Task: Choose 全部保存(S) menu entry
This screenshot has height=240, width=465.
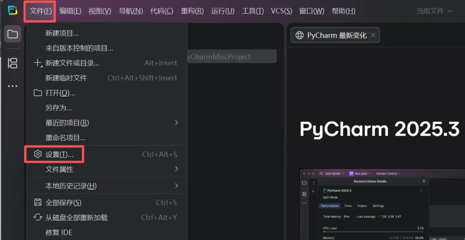Action: [x=107, y=203]
